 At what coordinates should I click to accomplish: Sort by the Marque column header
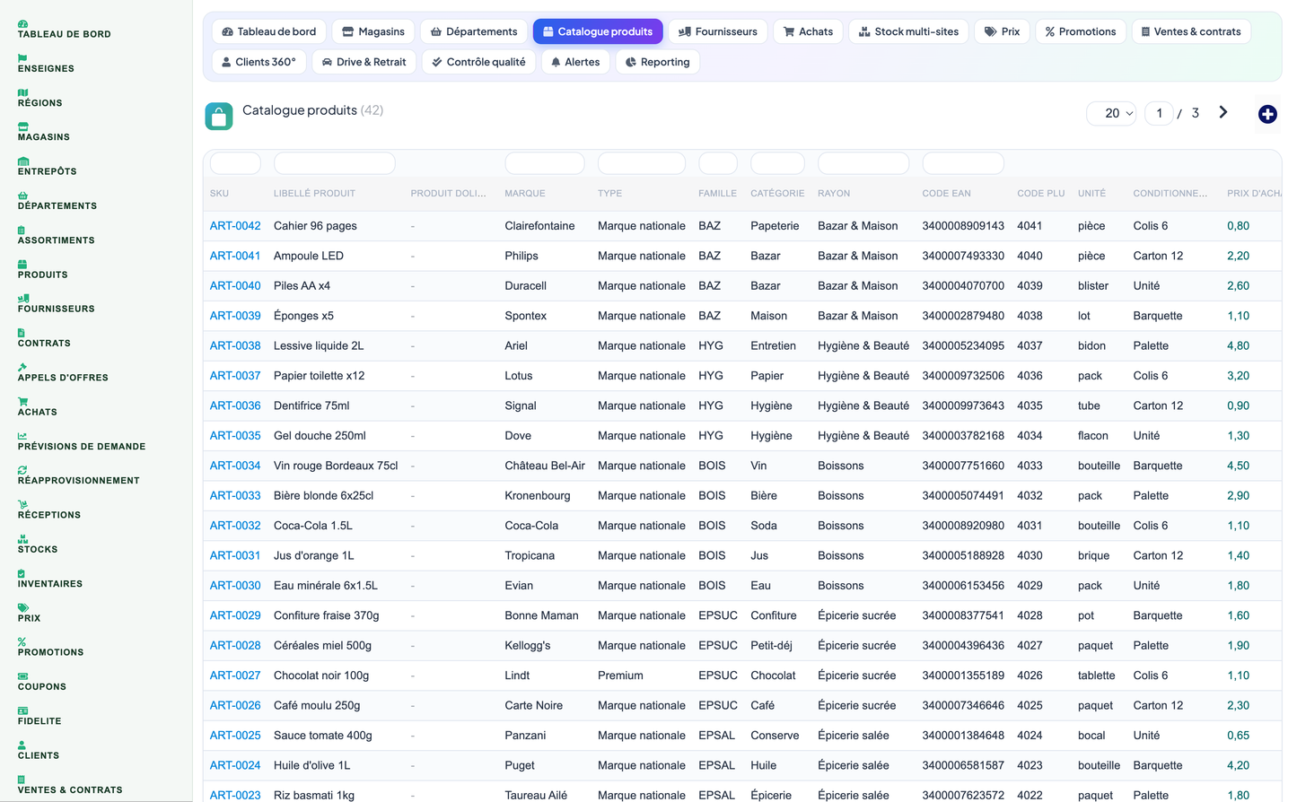525,194
